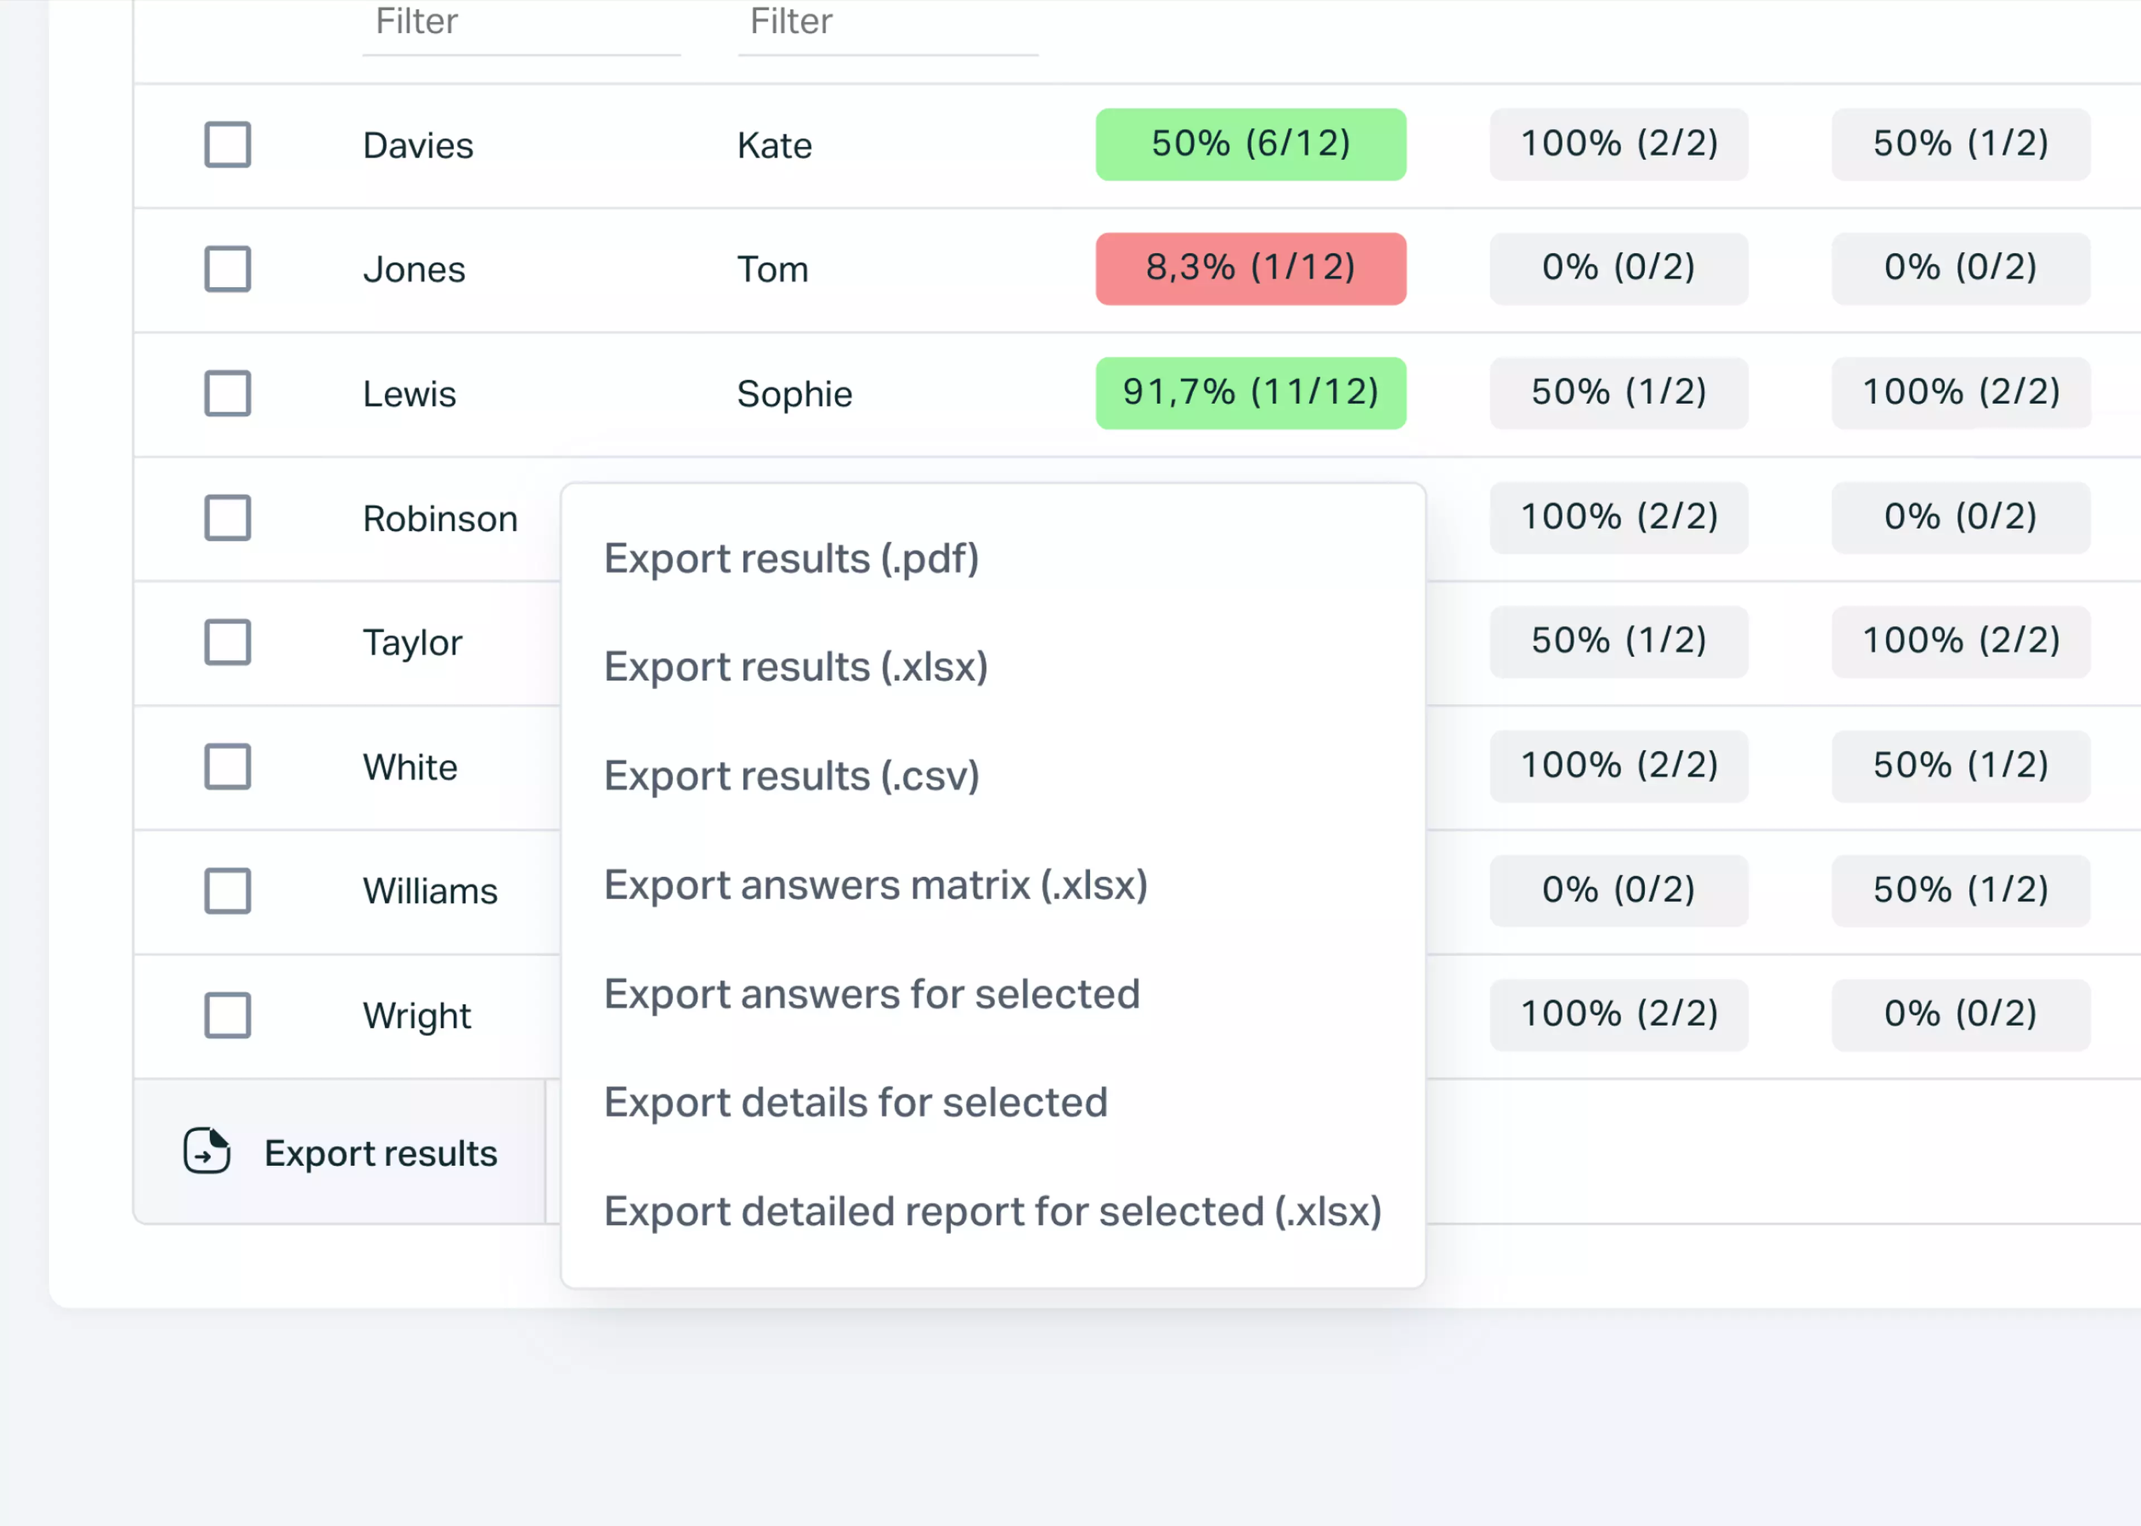Screen dimensions: 2141x1526
Task: Click Sophie Lewis's green 91,7% score badge
Action: tap(1251, 393)
